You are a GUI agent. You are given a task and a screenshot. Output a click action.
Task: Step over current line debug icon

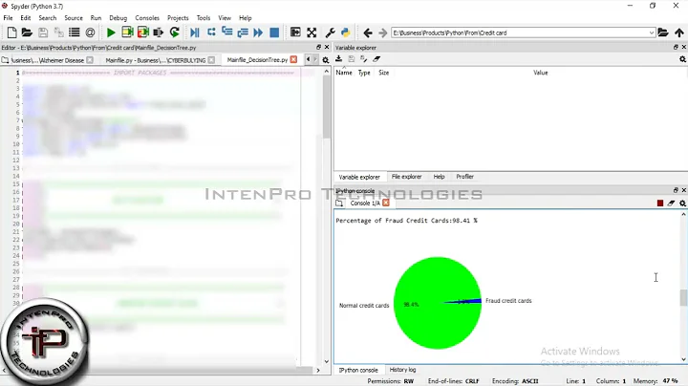point(211,32)
